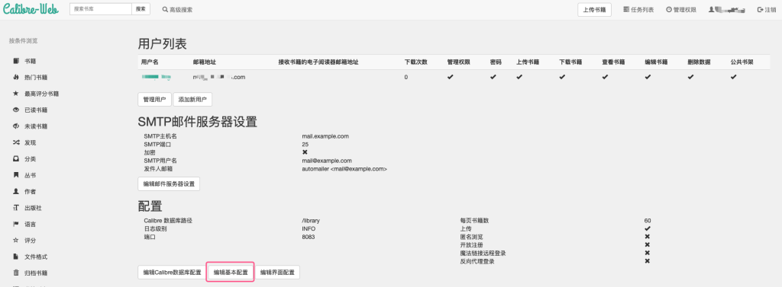Click the Calibre-Web logo
The image size is (782, 287).
(31, 9)
